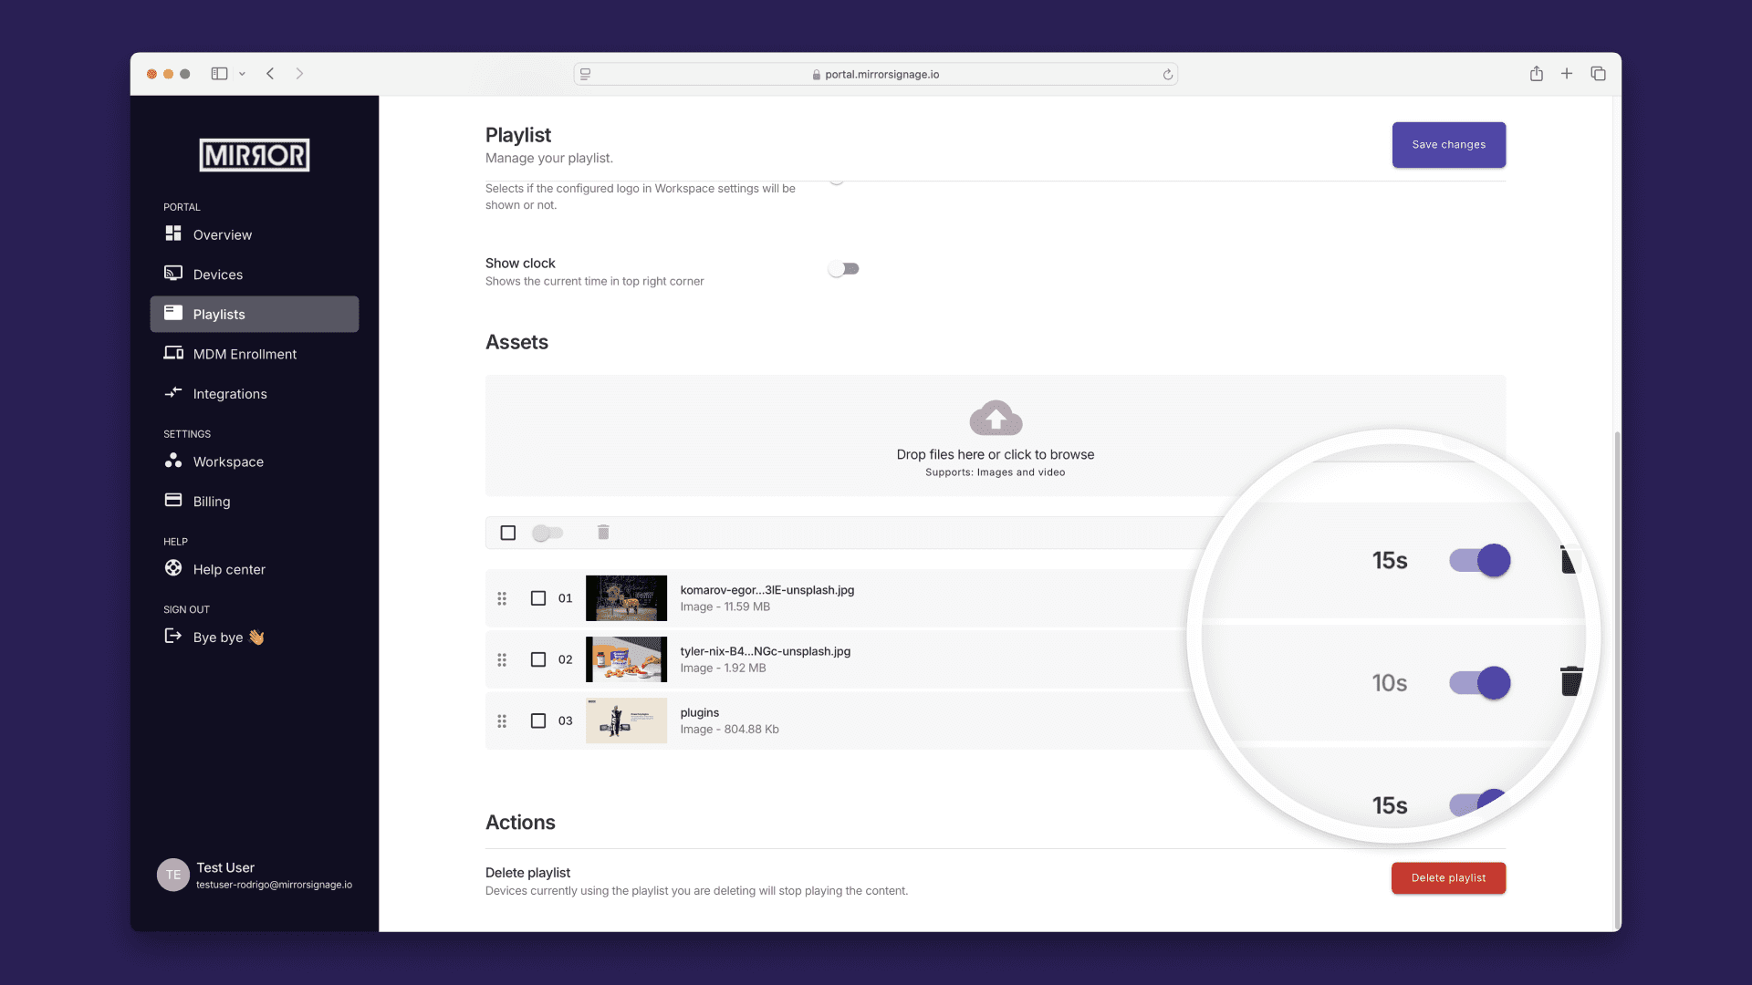This screenshot has width=1752, height=985.
Task: Click Safari tab overview icon
Action: [1598, 74]
